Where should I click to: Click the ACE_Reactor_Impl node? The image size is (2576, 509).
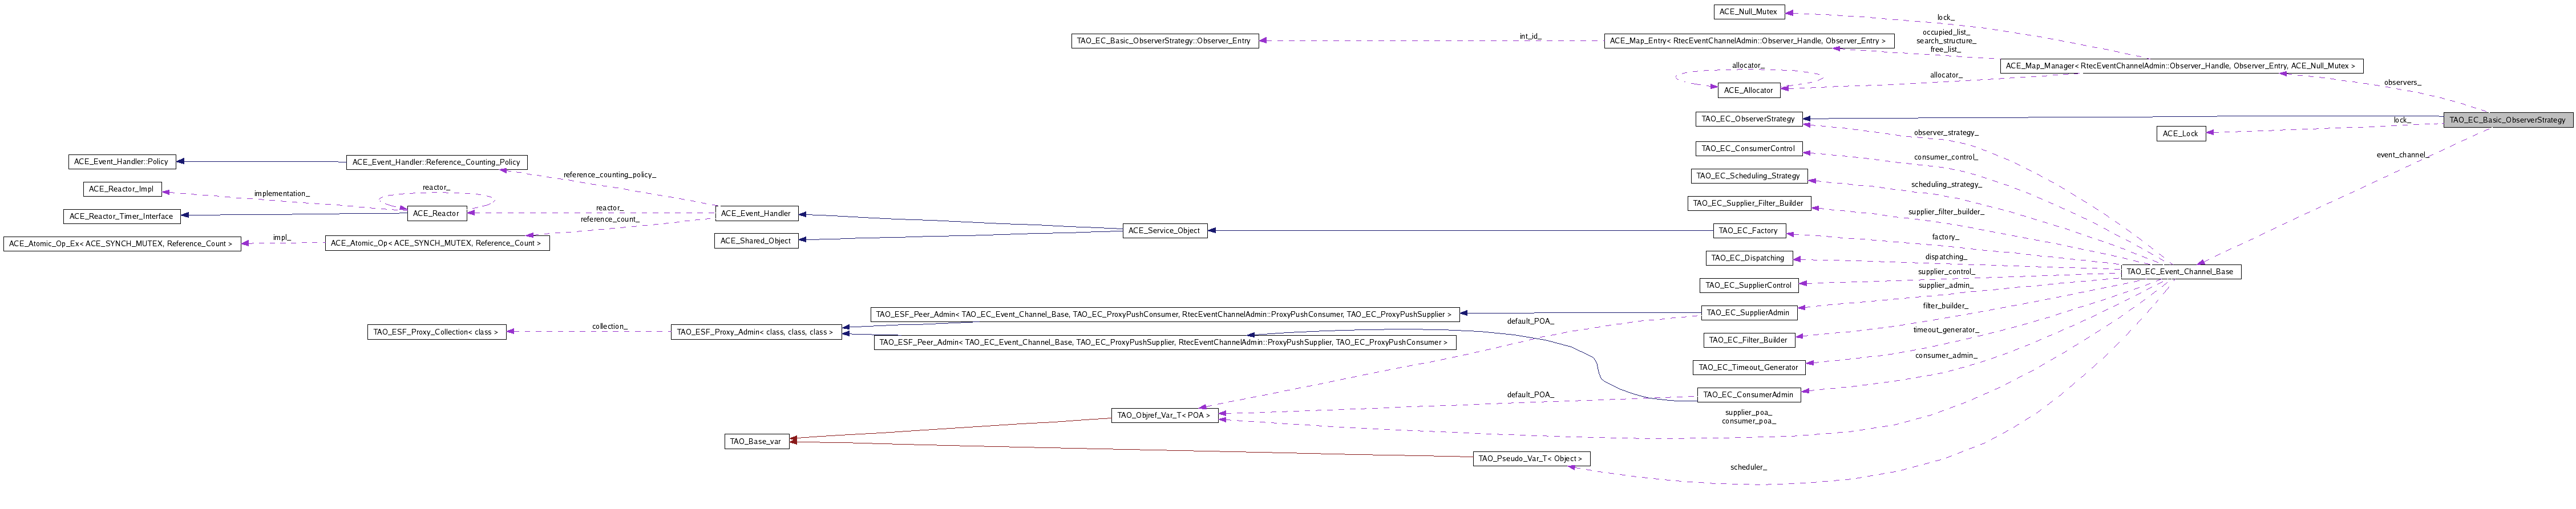(121, 189)
